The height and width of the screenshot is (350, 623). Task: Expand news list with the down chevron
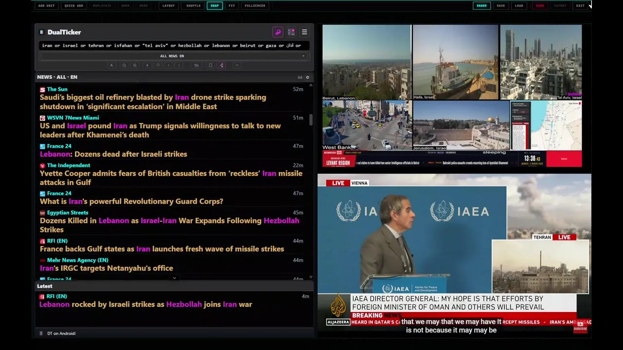tap(174, 279)
